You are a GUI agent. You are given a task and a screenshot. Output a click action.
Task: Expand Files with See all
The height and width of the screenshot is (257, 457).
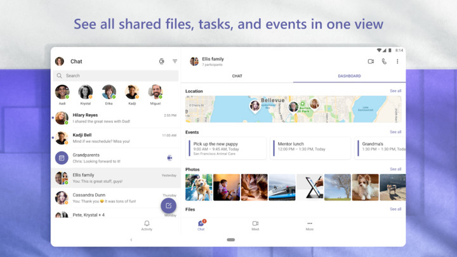pyautogui.click(x=395, y=209)
